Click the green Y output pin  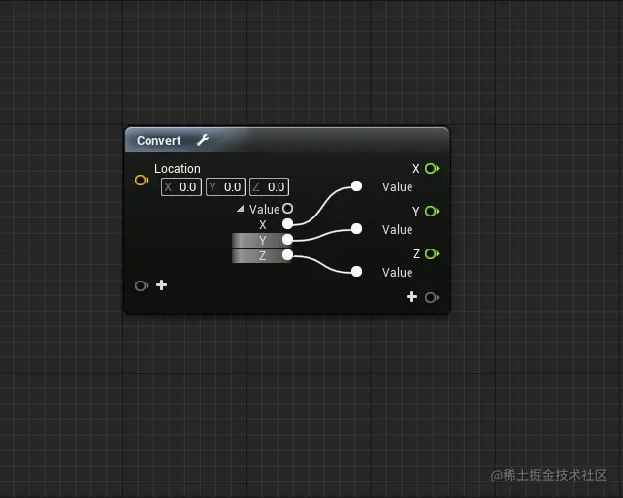432,211
